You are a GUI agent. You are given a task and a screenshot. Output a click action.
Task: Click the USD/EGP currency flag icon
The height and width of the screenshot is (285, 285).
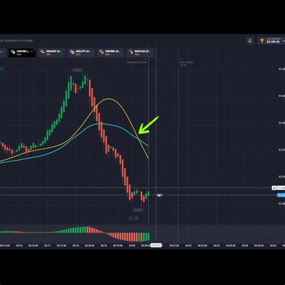tap(43, 52)
